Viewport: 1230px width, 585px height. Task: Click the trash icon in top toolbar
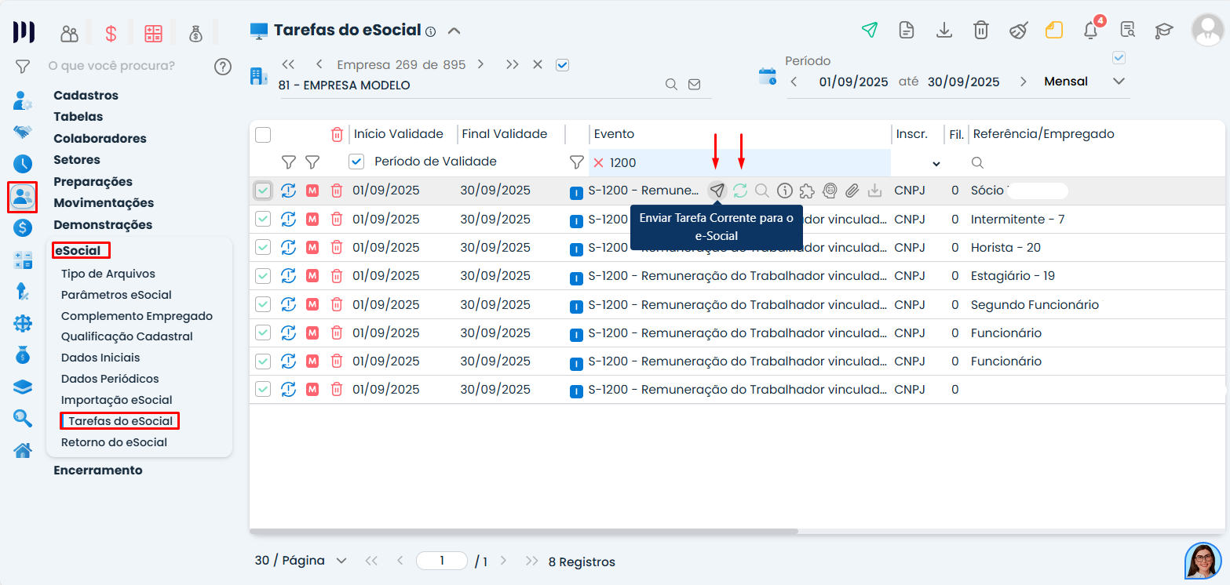[980, 31]
